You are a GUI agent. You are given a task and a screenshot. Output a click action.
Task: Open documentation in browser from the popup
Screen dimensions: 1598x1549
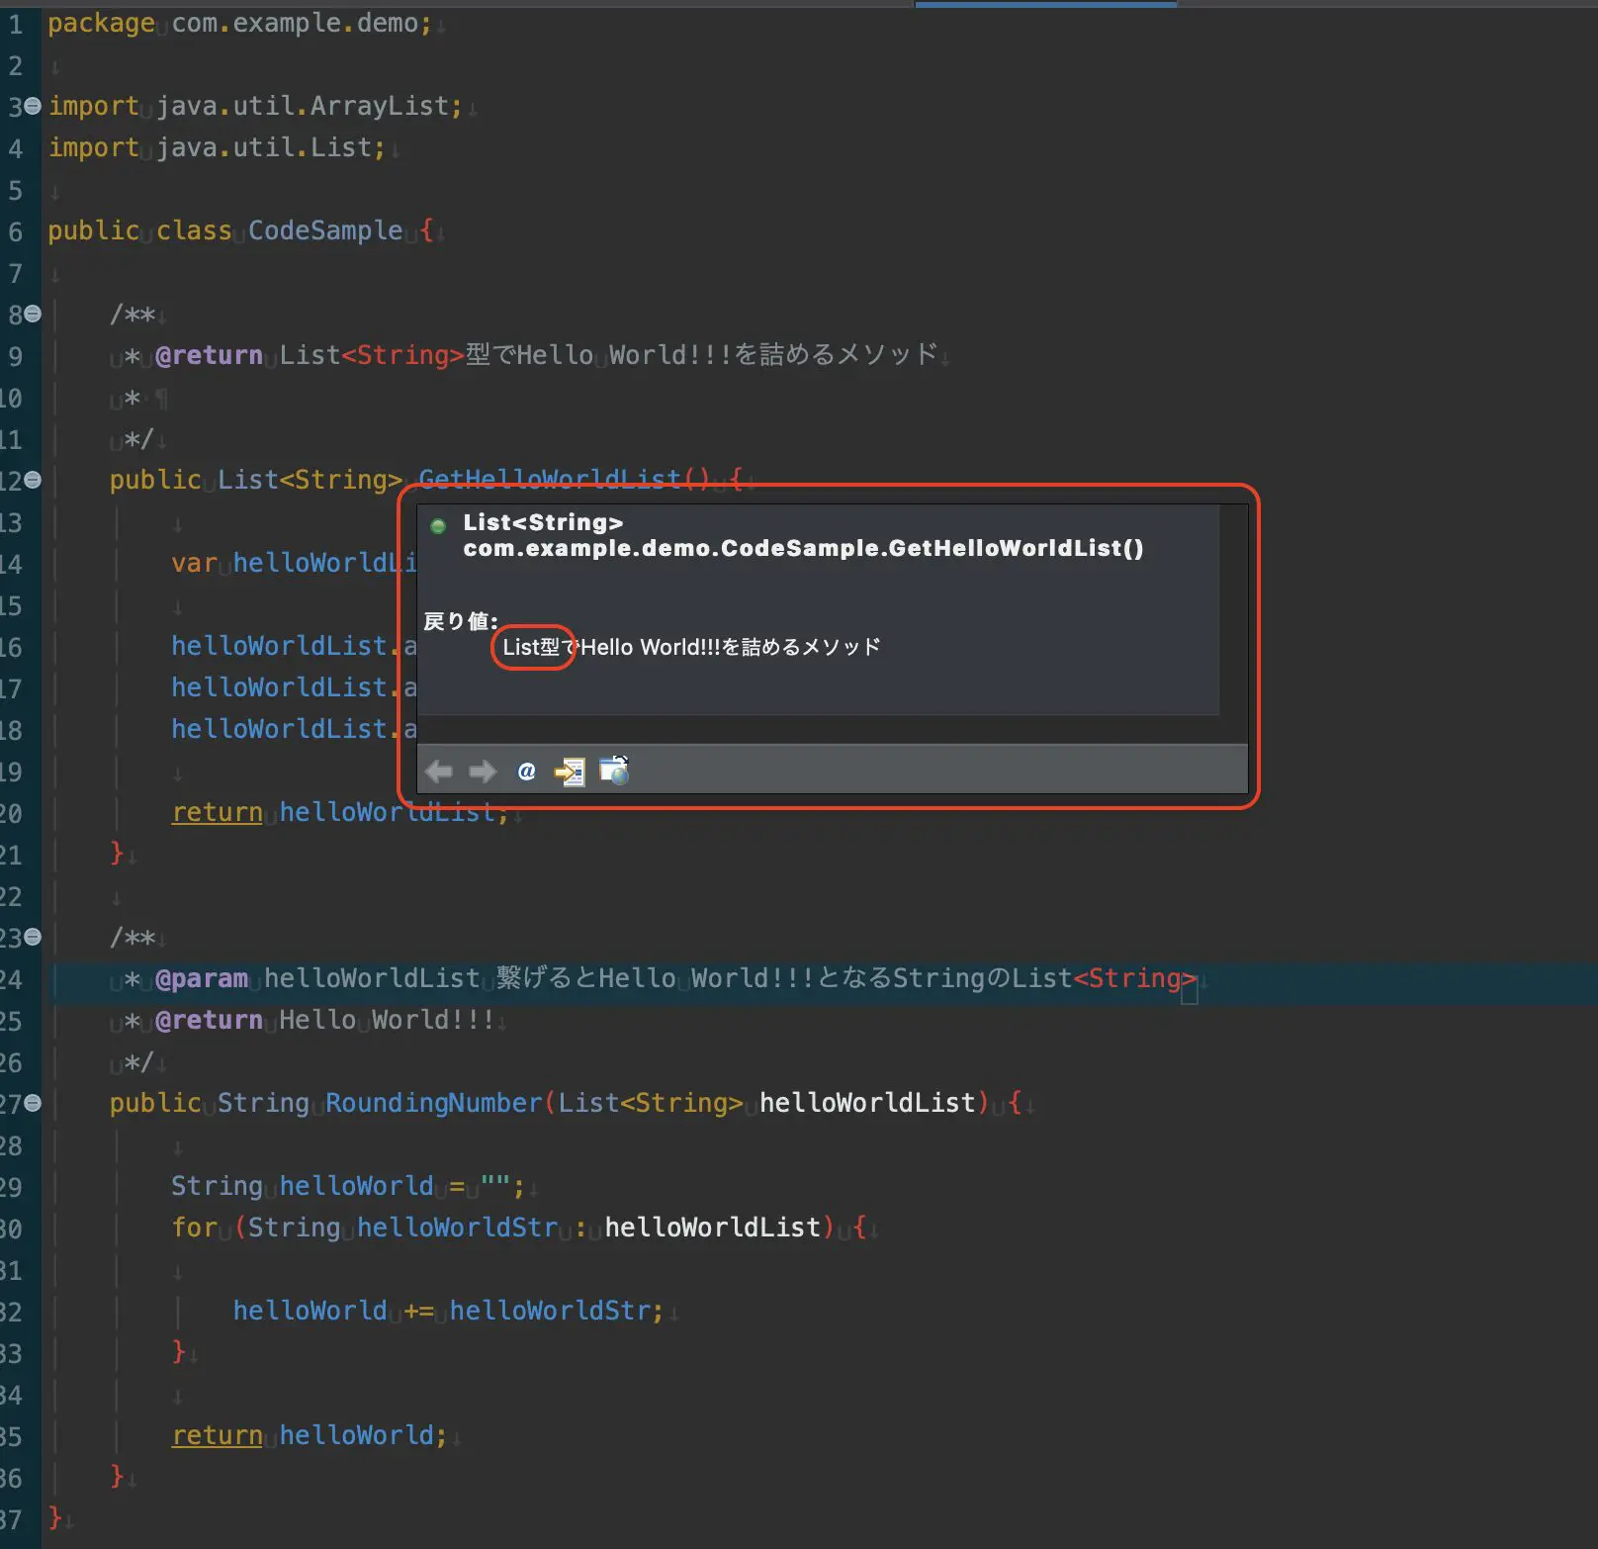pyautogui.click(x=613, y=772)
